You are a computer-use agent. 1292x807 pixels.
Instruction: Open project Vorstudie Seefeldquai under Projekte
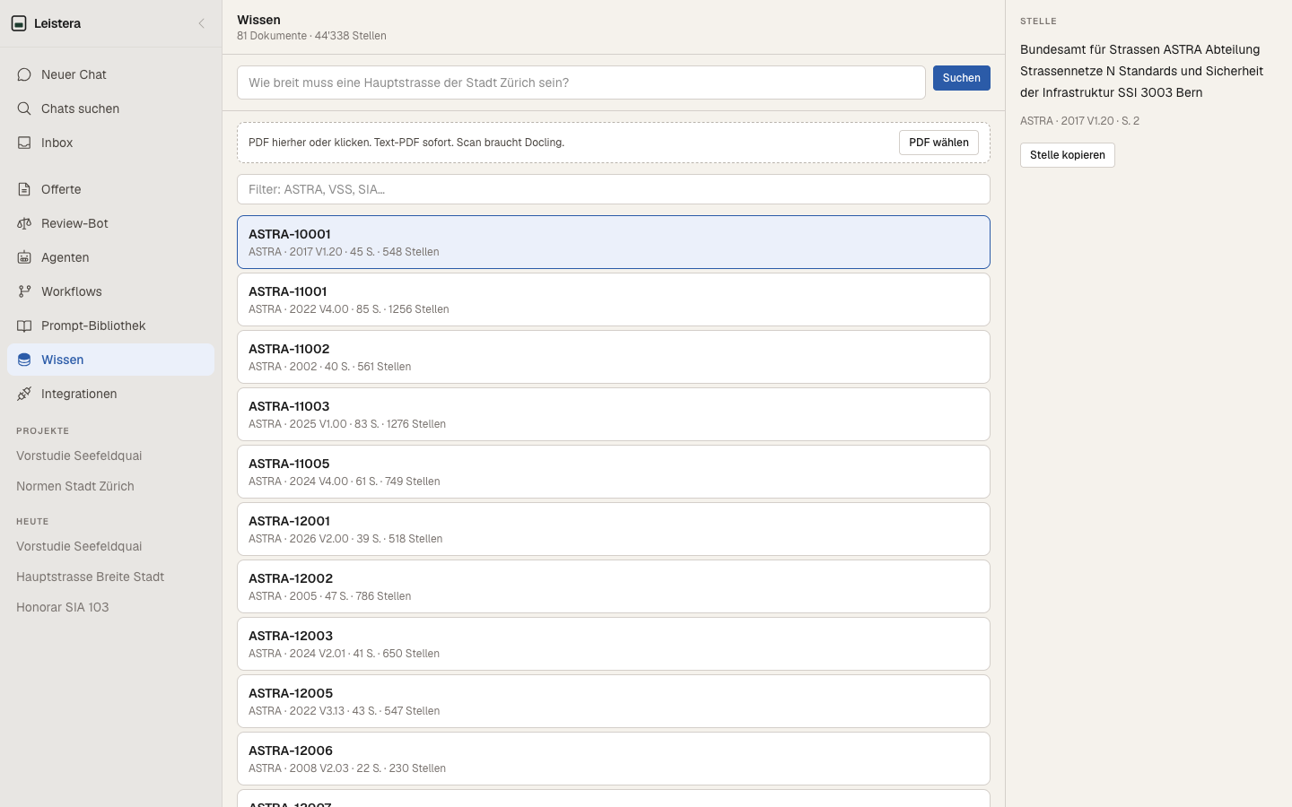tap(110, 456)
